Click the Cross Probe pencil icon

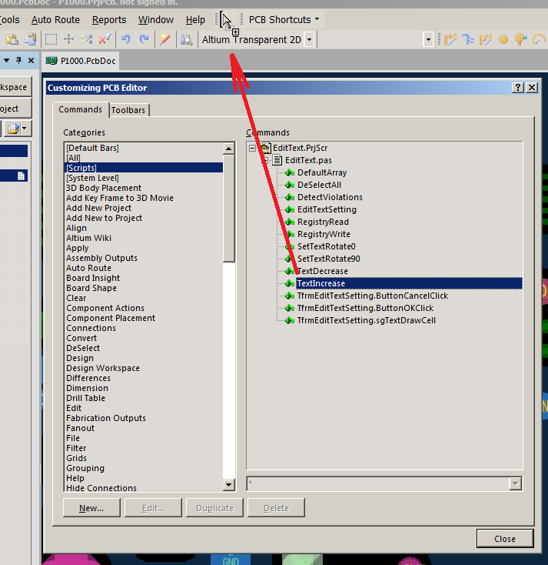pos(164,39)
